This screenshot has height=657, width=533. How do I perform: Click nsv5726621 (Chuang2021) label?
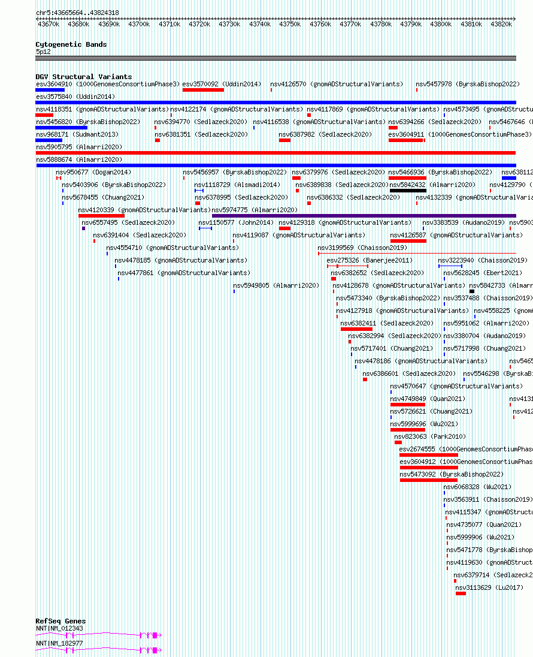[x=431, y=411]
